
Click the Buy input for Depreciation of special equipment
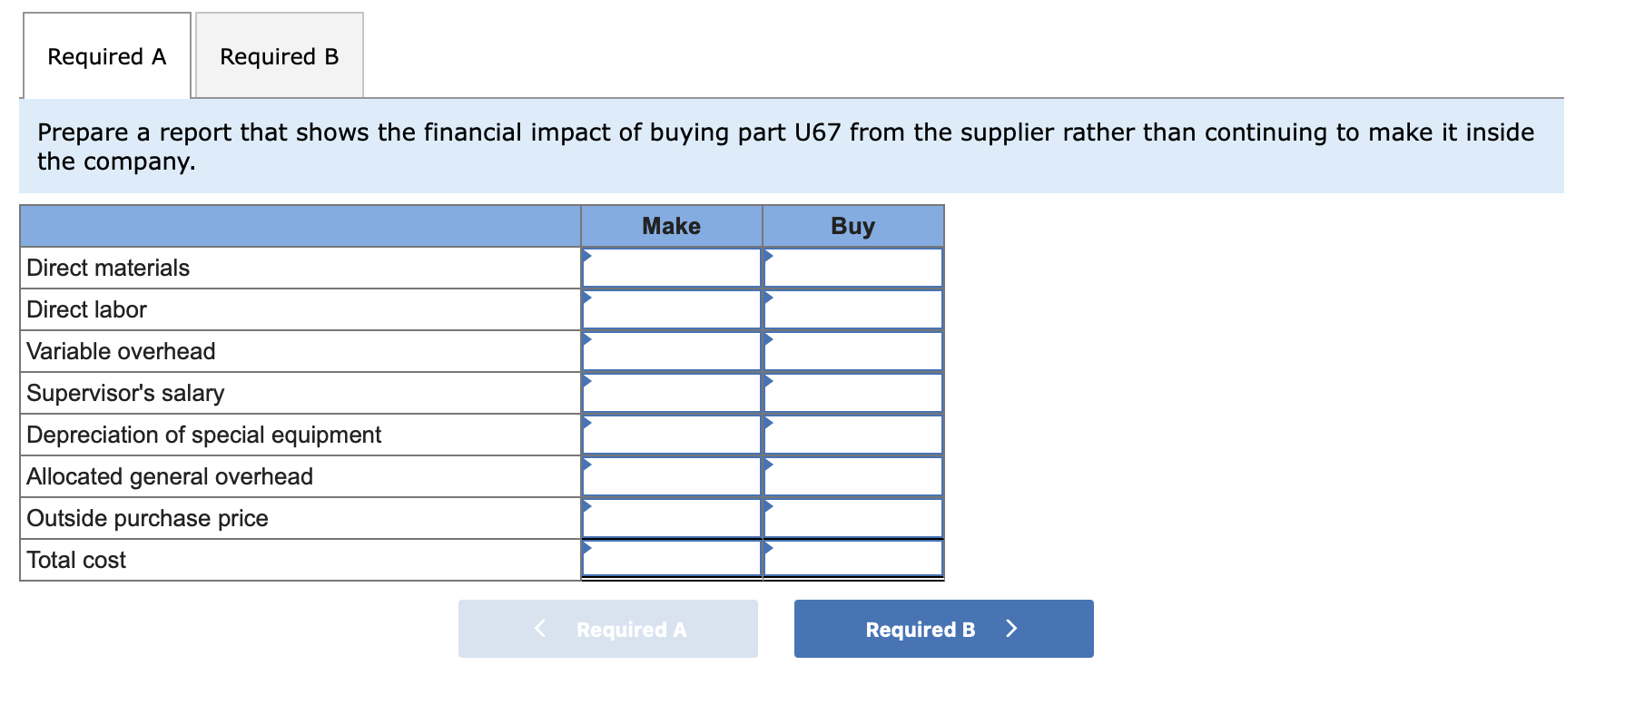853,435
